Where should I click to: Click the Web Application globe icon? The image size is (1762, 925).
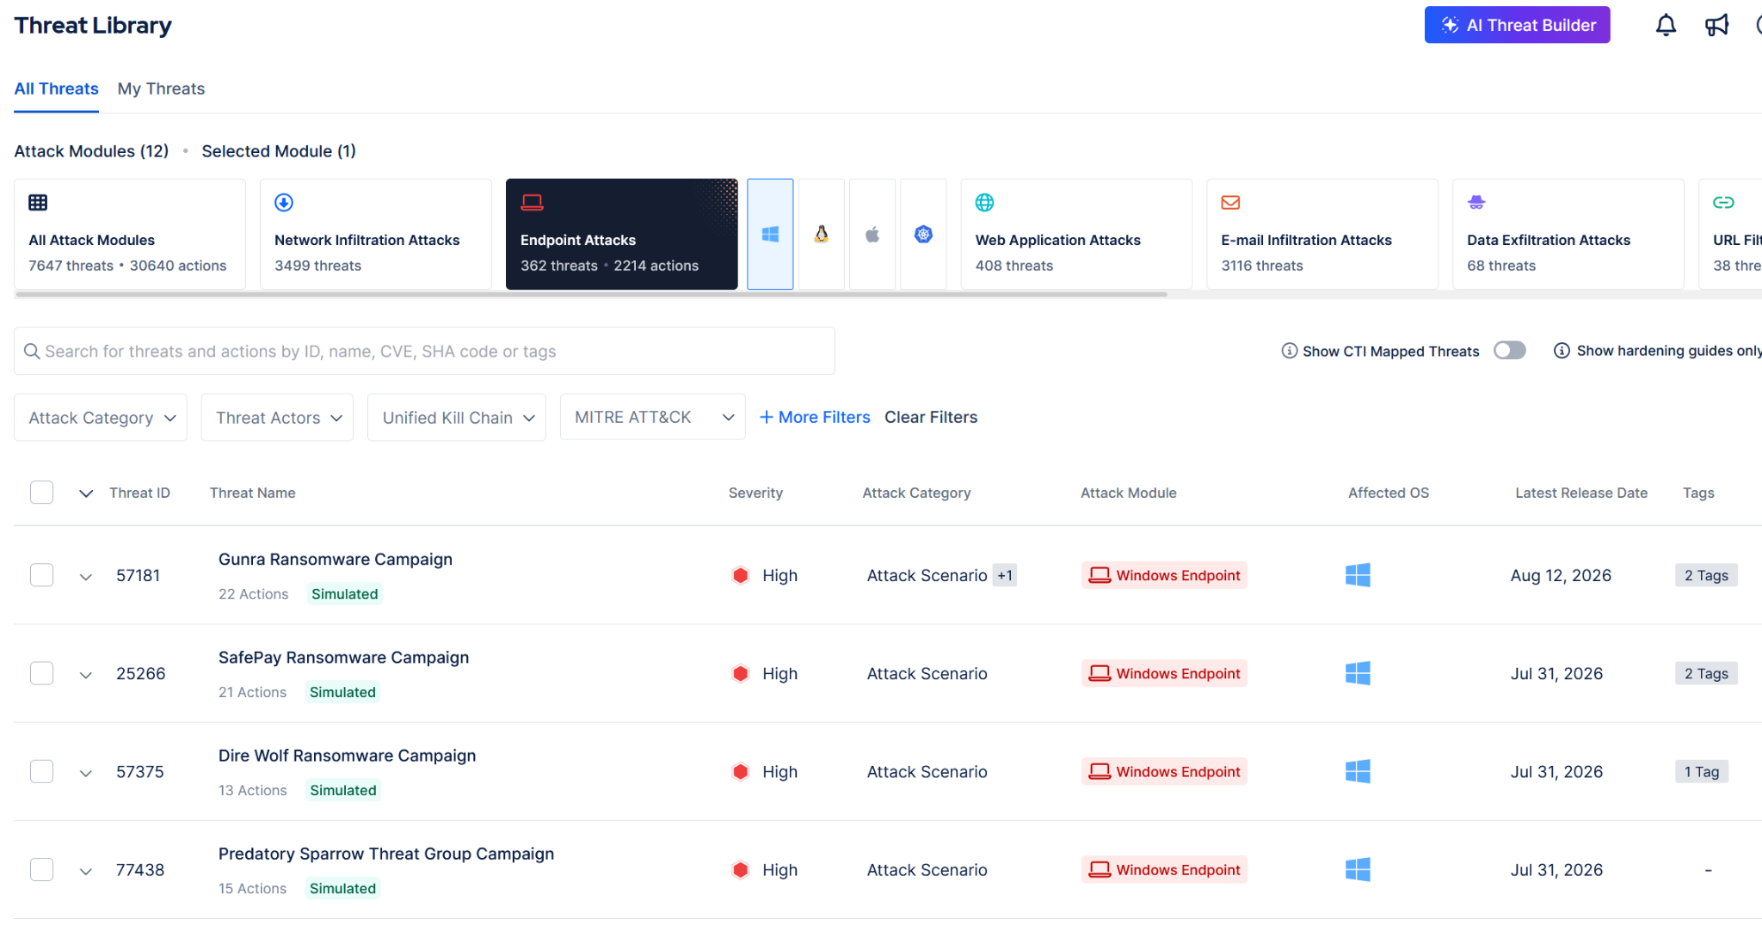pyautogui.click(x=984, y=202)
